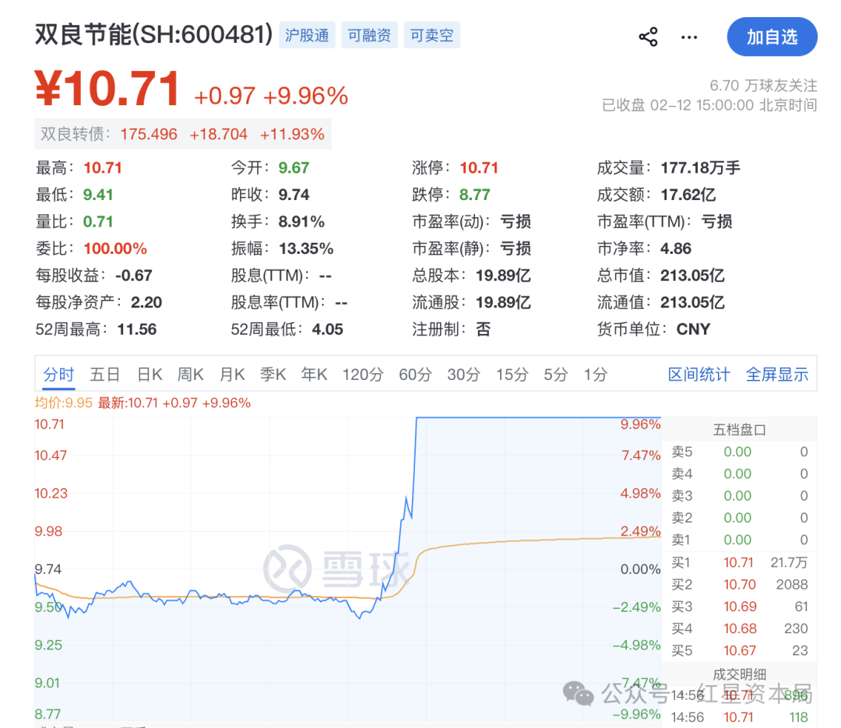Switch to the 120分 chart tab
The width and height of the screenshot is (841, 728).
pyautogui.click(x=363, y=374)
